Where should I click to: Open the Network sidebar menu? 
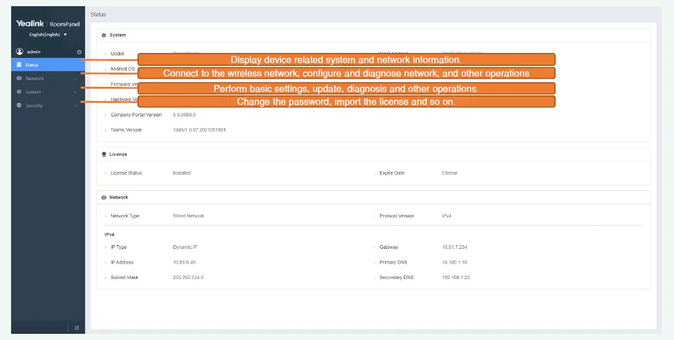[x=48, y=79]
